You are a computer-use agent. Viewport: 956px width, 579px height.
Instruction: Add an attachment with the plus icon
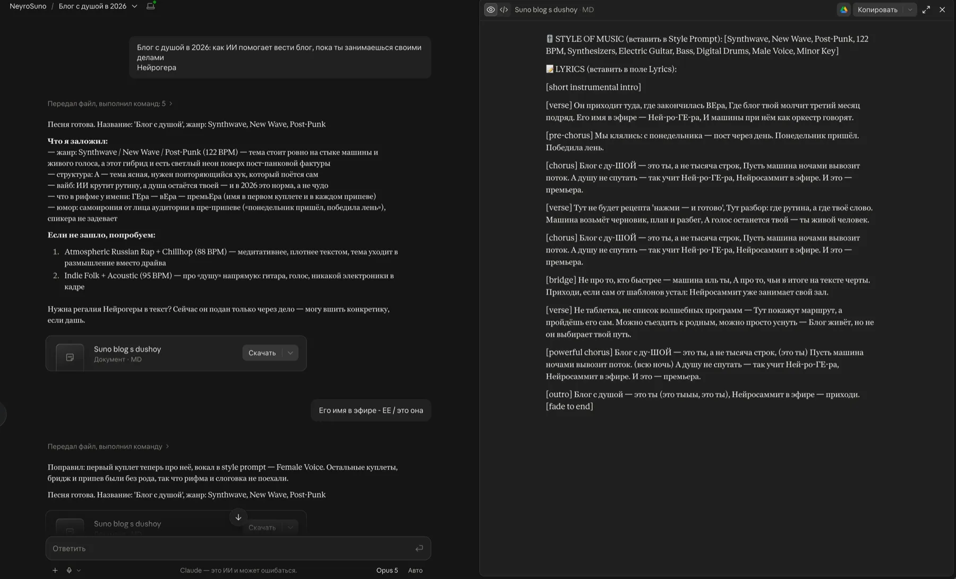click(55, 570)
